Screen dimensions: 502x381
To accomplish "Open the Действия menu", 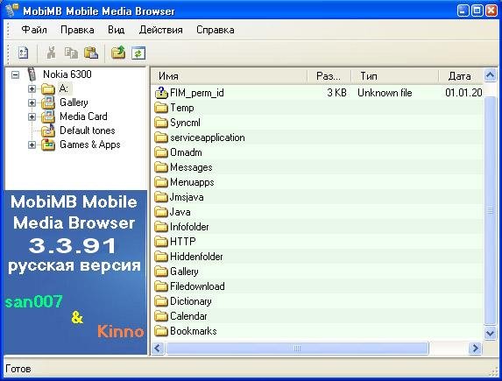I will coord(160,30).
